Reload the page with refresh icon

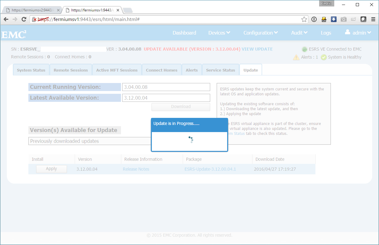pos(24,19)
